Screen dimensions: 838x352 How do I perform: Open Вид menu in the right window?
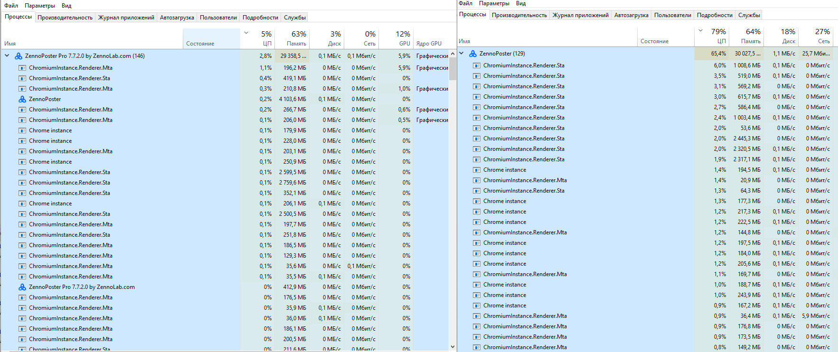click(521, 3)
